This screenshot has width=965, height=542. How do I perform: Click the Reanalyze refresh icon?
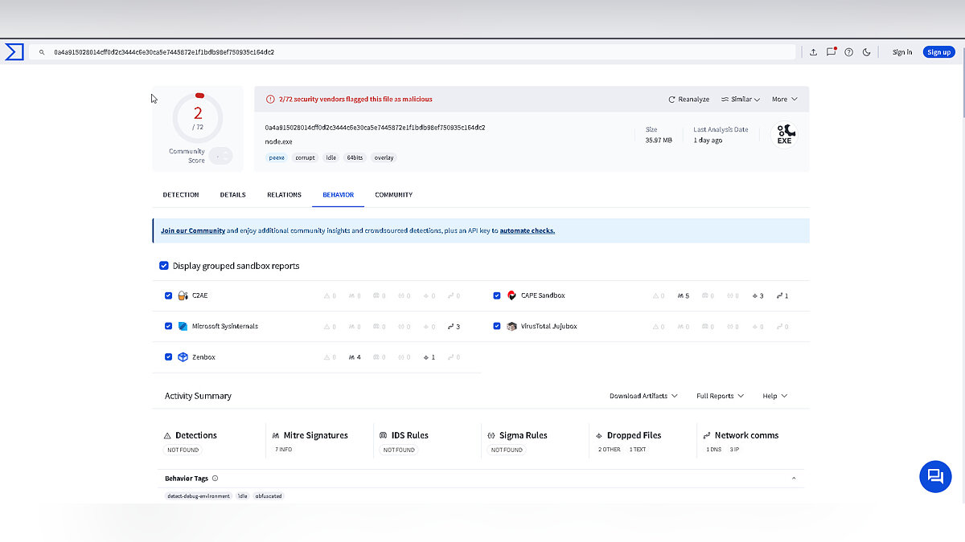(x=672, y=100)
